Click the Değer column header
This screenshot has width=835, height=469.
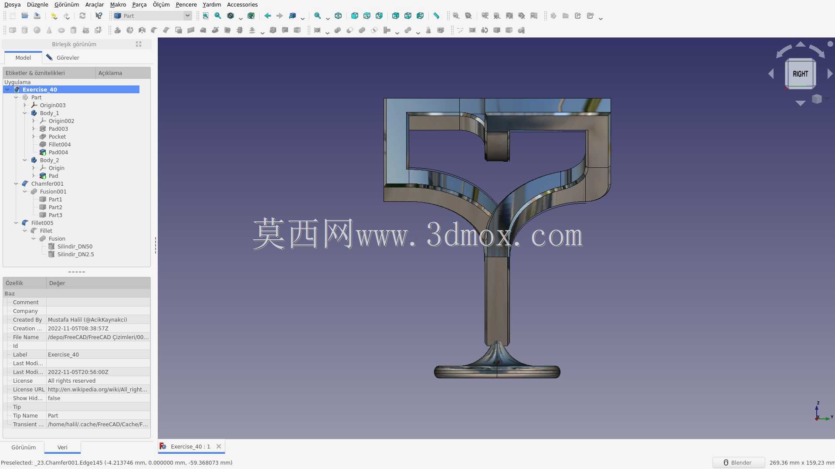coord(98,283)
